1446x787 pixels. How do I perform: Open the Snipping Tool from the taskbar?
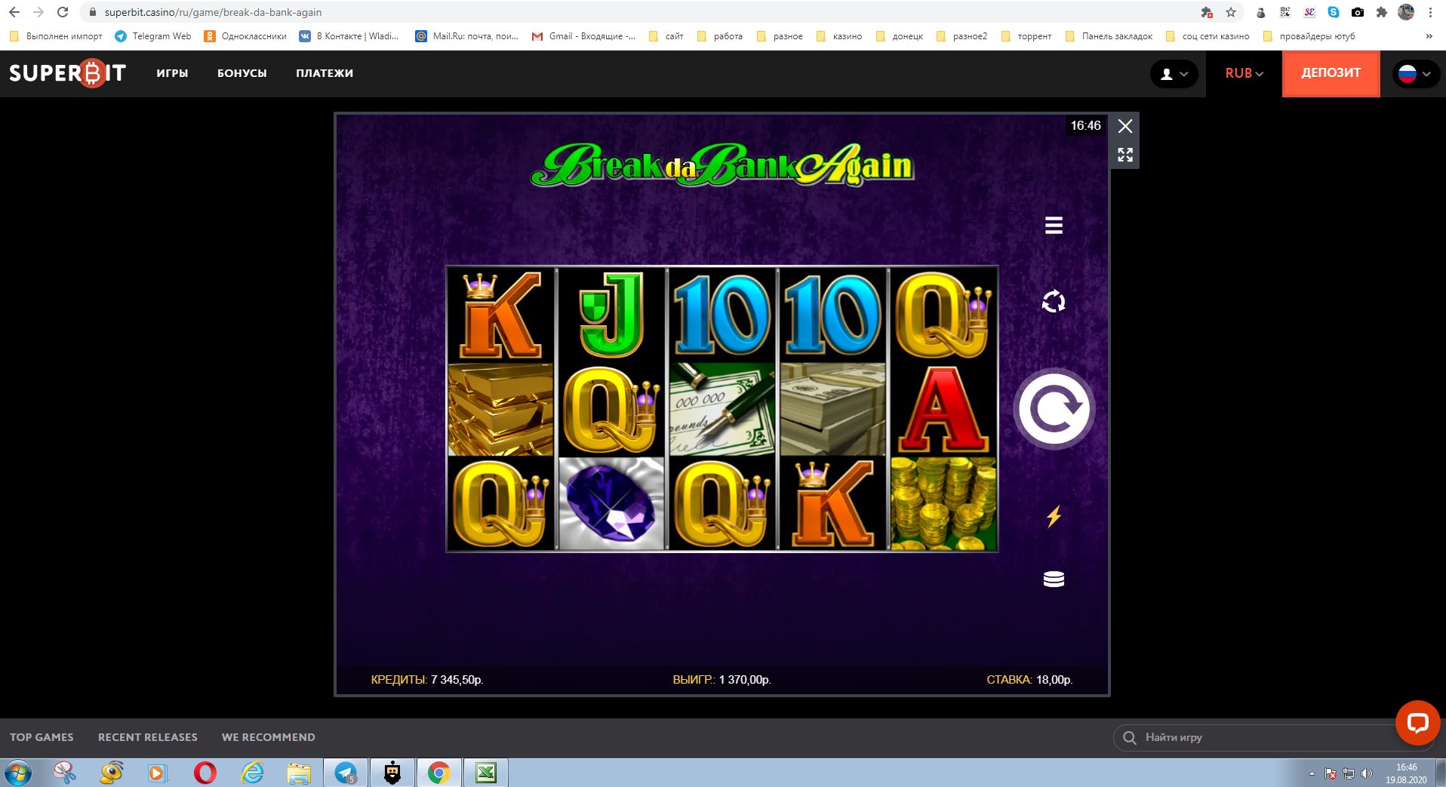[65, 773]
